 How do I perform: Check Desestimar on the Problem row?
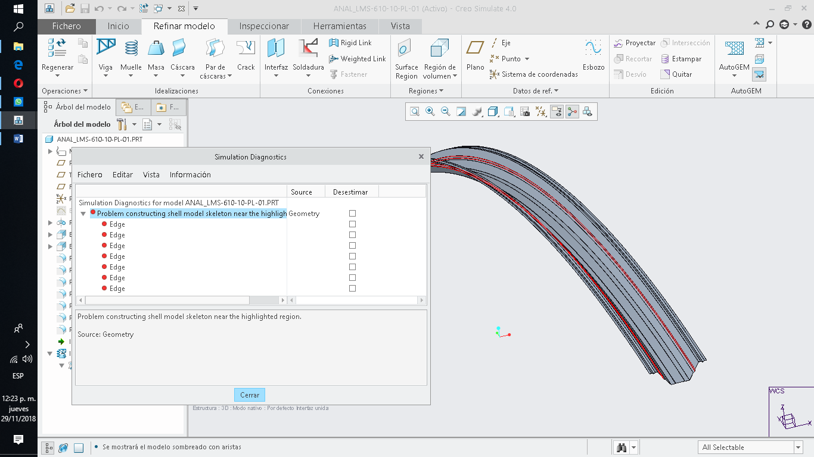tap(352, 212)
